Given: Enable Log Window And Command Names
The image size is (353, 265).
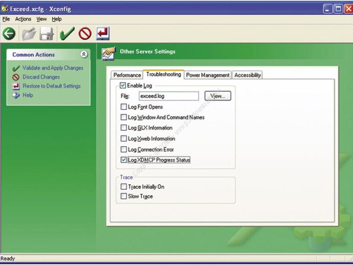Looking at the screenshot, I should pos(124,117).
